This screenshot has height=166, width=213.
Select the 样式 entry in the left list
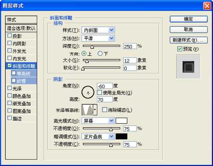pyautogui.click(x=21, y=20)
